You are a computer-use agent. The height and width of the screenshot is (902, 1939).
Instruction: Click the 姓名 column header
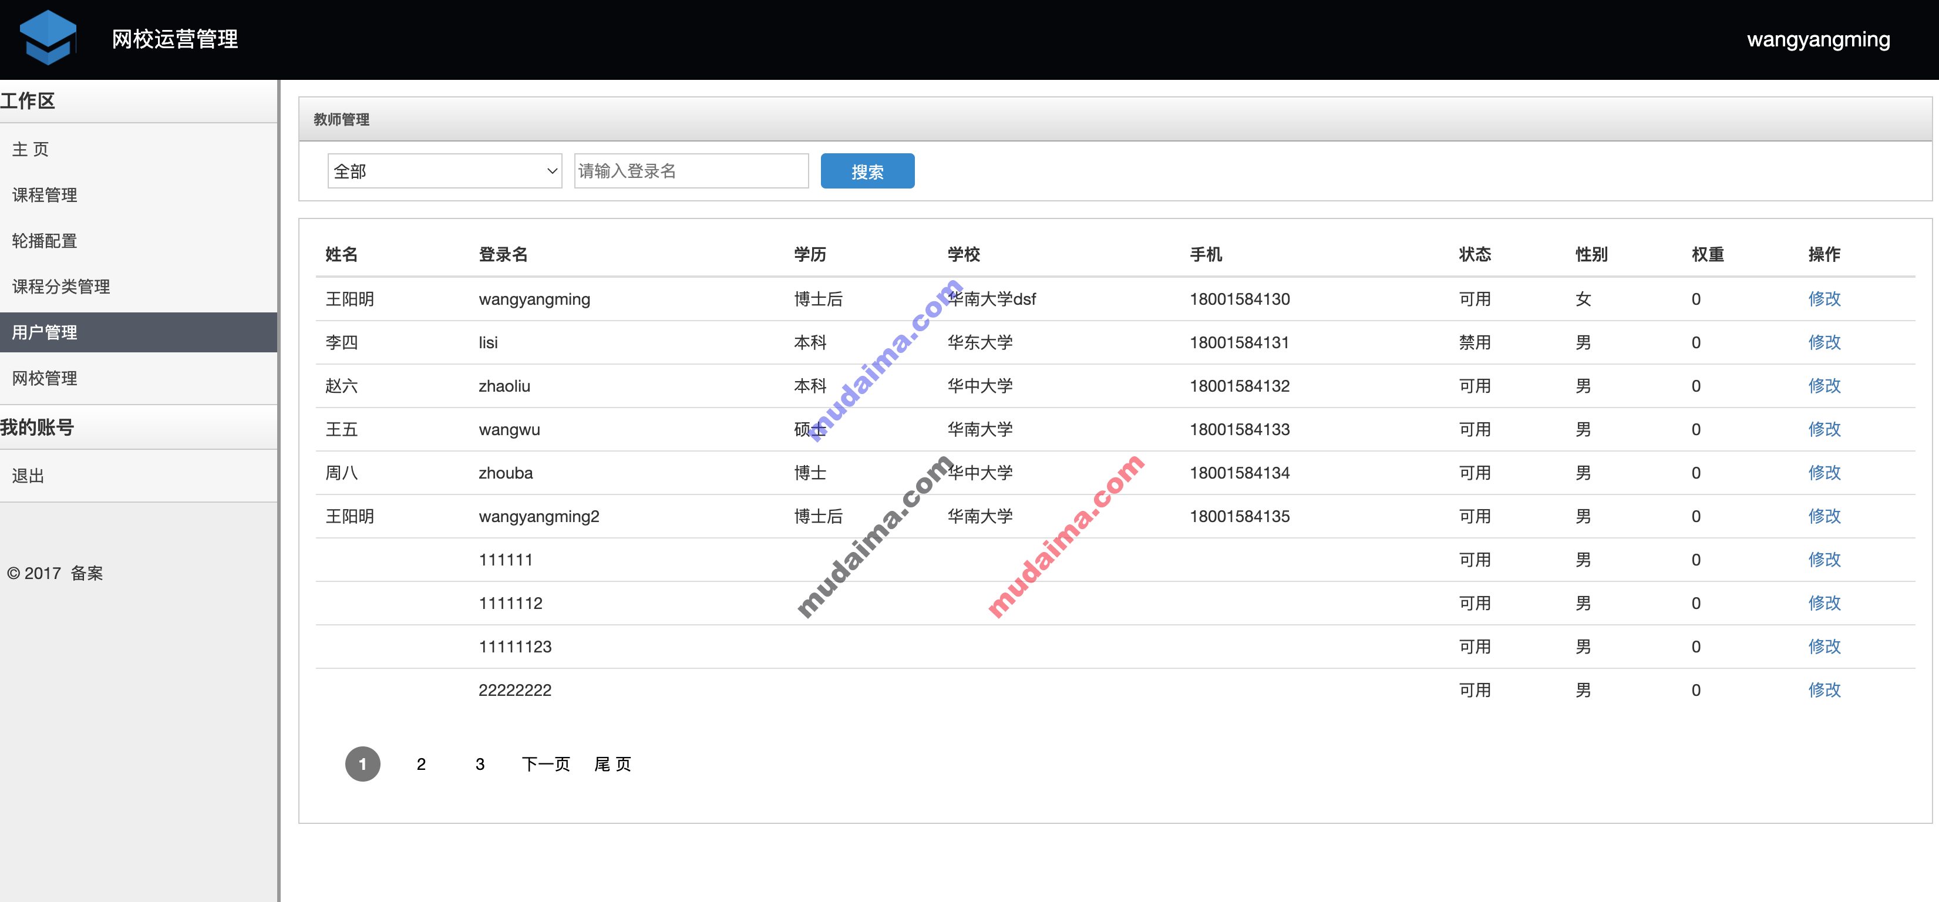[341, 254]
